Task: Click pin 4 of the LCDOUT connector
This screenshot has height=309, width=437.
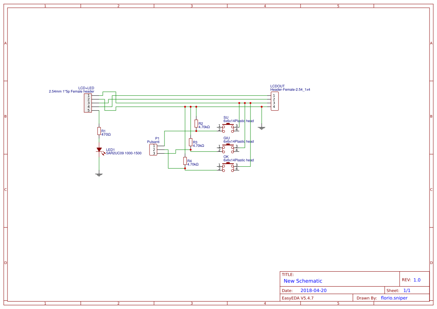Action: click(x=274, y=106)
